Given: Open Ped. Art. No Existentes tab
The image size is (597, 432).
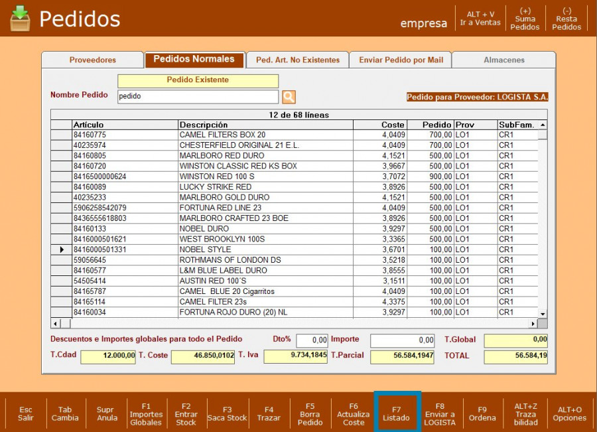Looking at the screenshot, I should tap(297, 60).
